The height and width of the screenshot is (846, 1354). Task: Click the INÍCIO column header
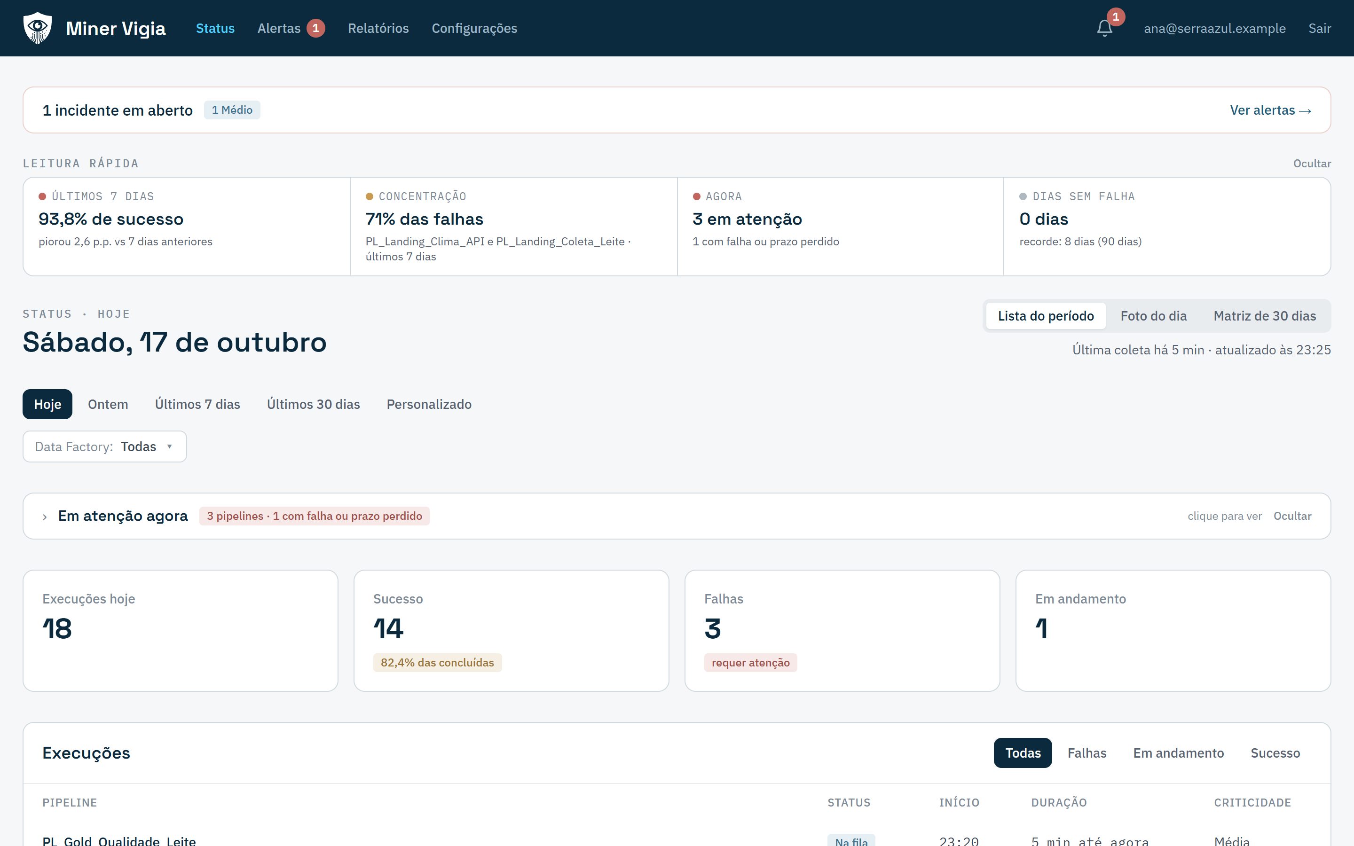pos(959,802)
